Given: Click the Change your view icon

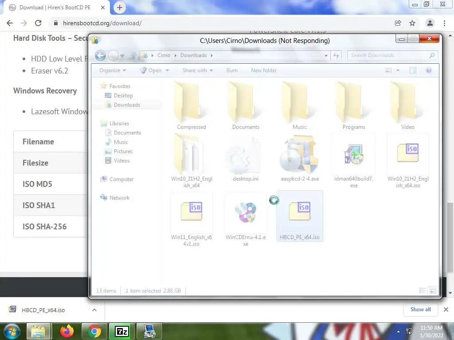Looking at the screenshot, I should click(x=388, y=70).
